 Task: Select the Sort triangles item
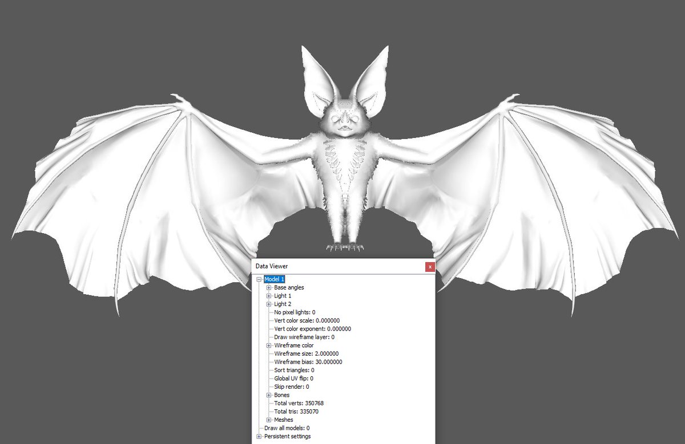[294, 370]
